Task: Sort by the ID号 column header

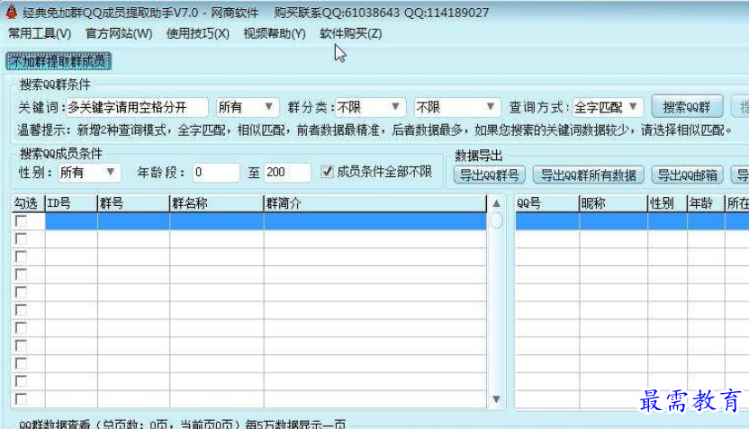Action: pos(71,203)
